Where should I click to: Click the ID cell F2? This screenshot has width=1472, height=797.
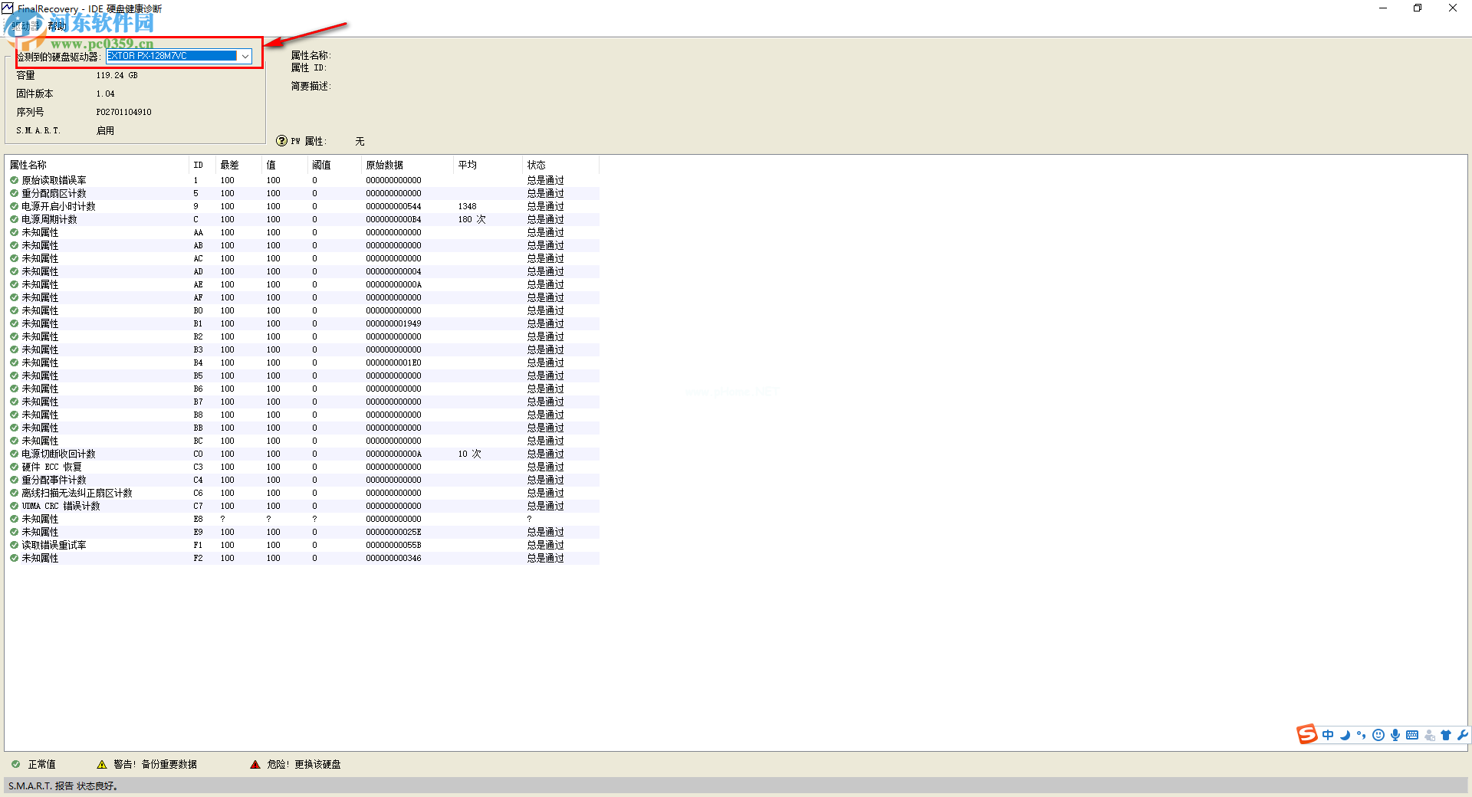199,559
